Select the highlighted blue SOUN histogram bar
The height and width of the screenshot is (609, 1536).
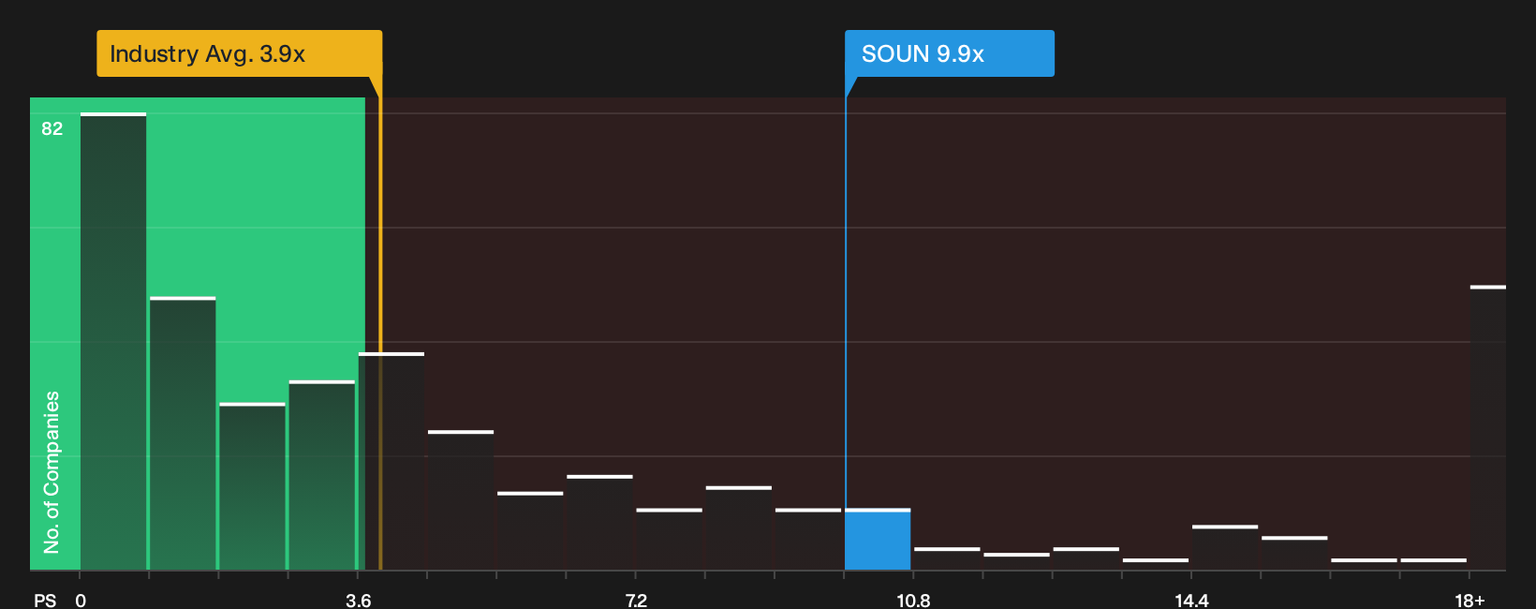pos(878,540)
